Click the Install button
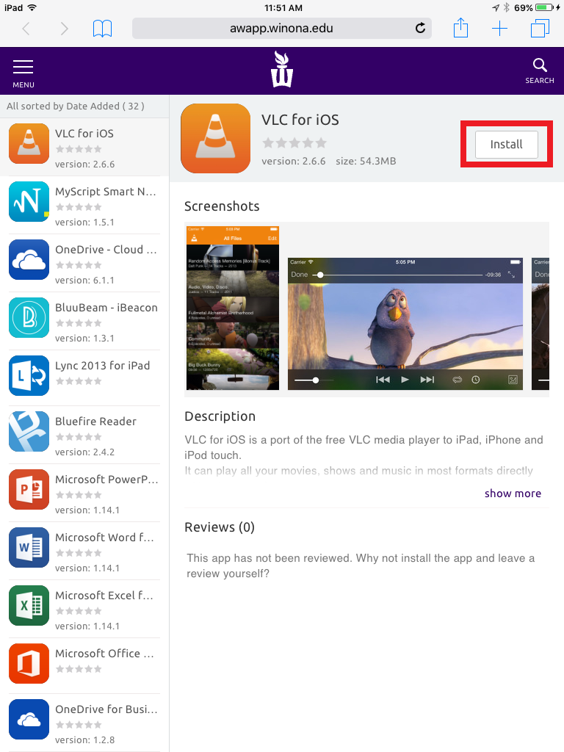The height and width of the screenshot is (752, 564). tap(506, 145)
